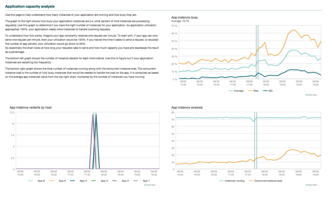332x199 pixels.
Task: Click the Instances running teal legend line
Action: point(221,181)
